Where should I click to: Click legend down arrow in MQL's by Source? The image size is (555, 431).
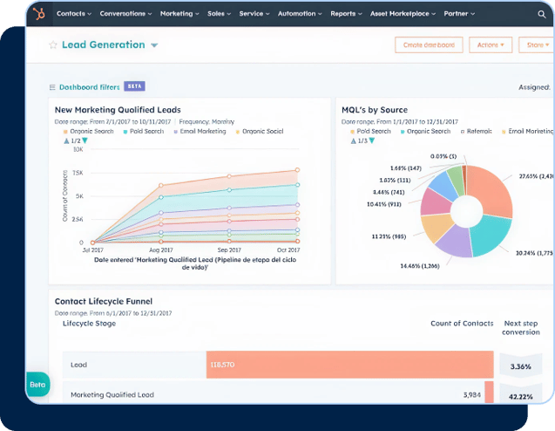372,141
